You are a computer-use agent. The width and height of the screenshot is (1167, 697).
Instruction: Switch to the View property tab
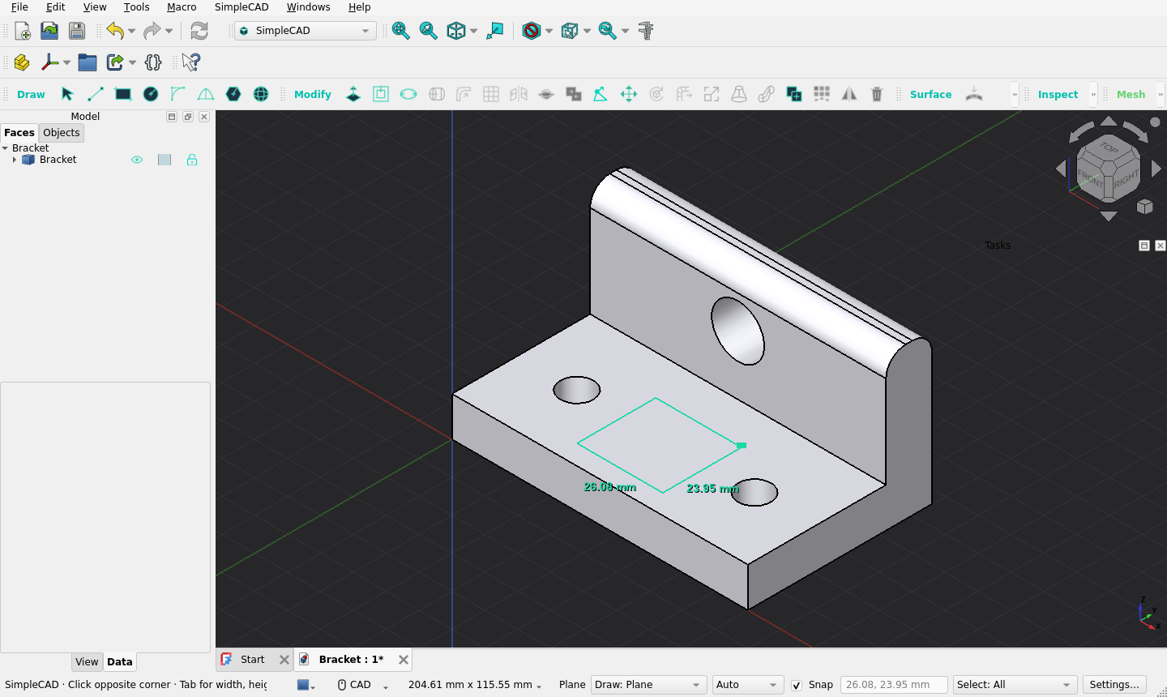[87, 662]
